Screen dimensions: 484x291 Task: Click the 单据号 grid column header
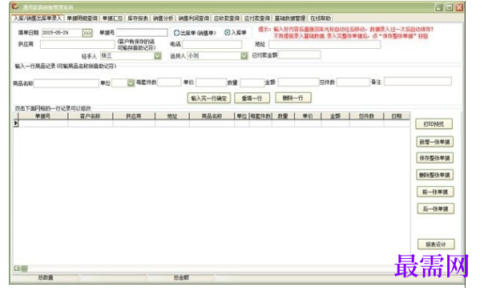point(43,116)
